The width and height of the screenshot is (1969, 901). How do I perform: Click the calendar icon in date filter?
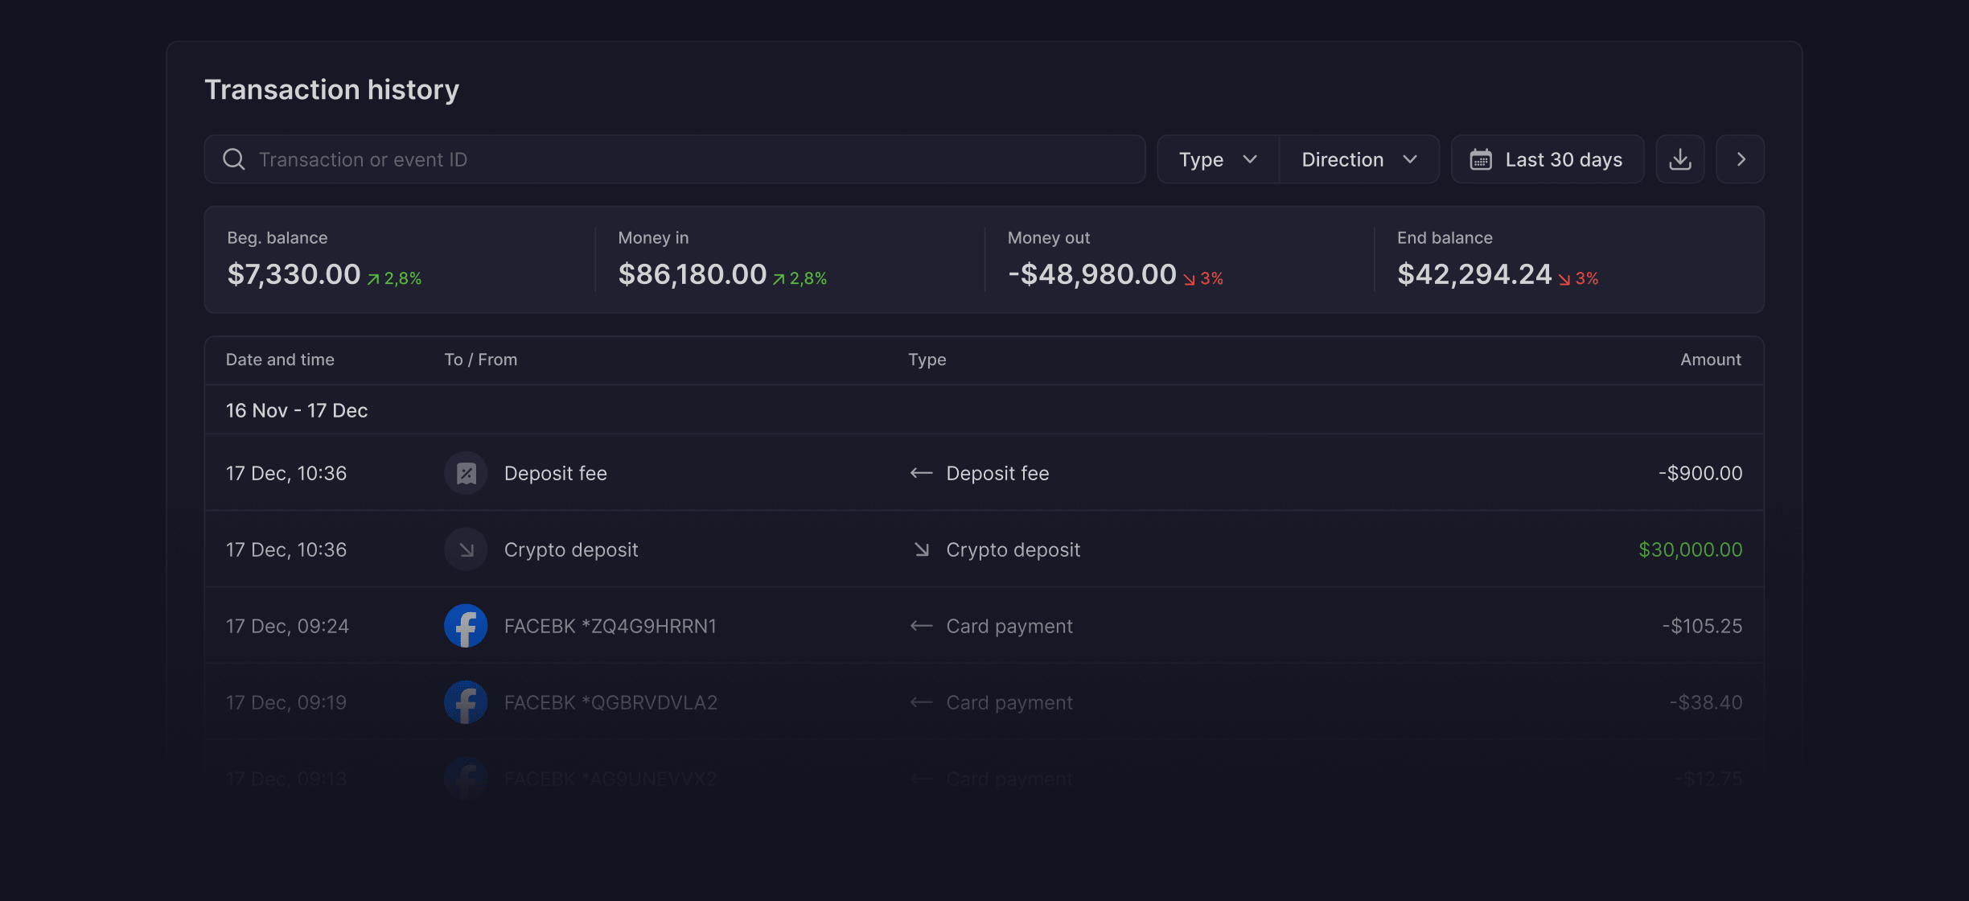click(1481, 159)
